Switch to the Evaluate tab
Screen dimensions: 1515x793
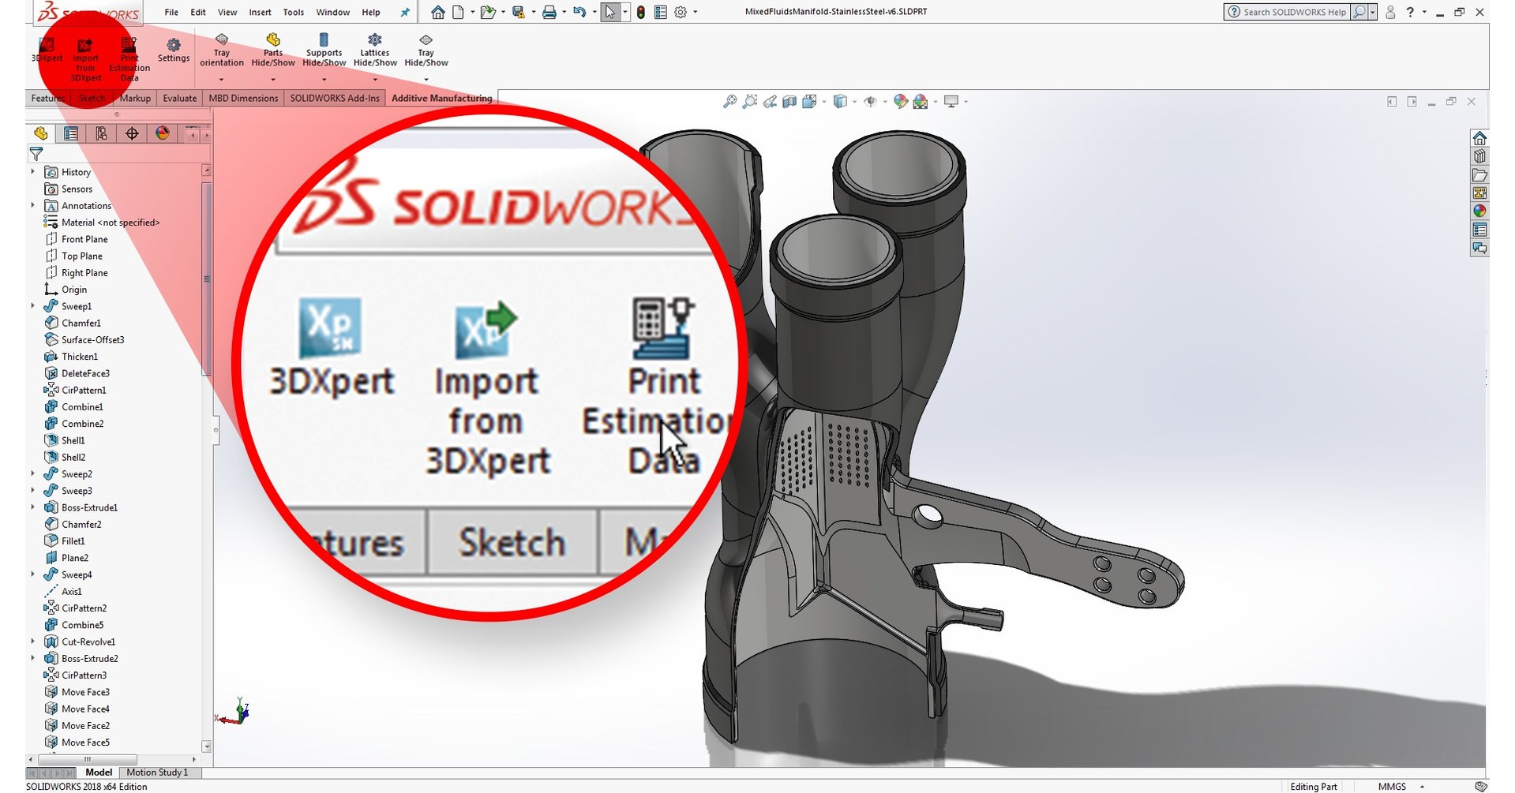coord(179,98)
